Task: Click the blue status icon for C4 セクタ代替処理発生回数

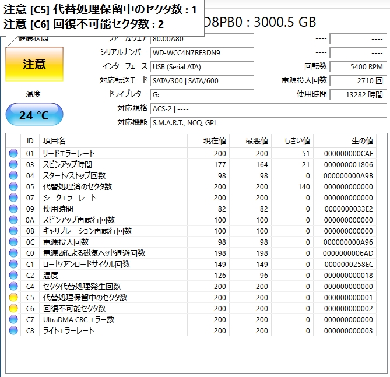Action: pos(13,286)
